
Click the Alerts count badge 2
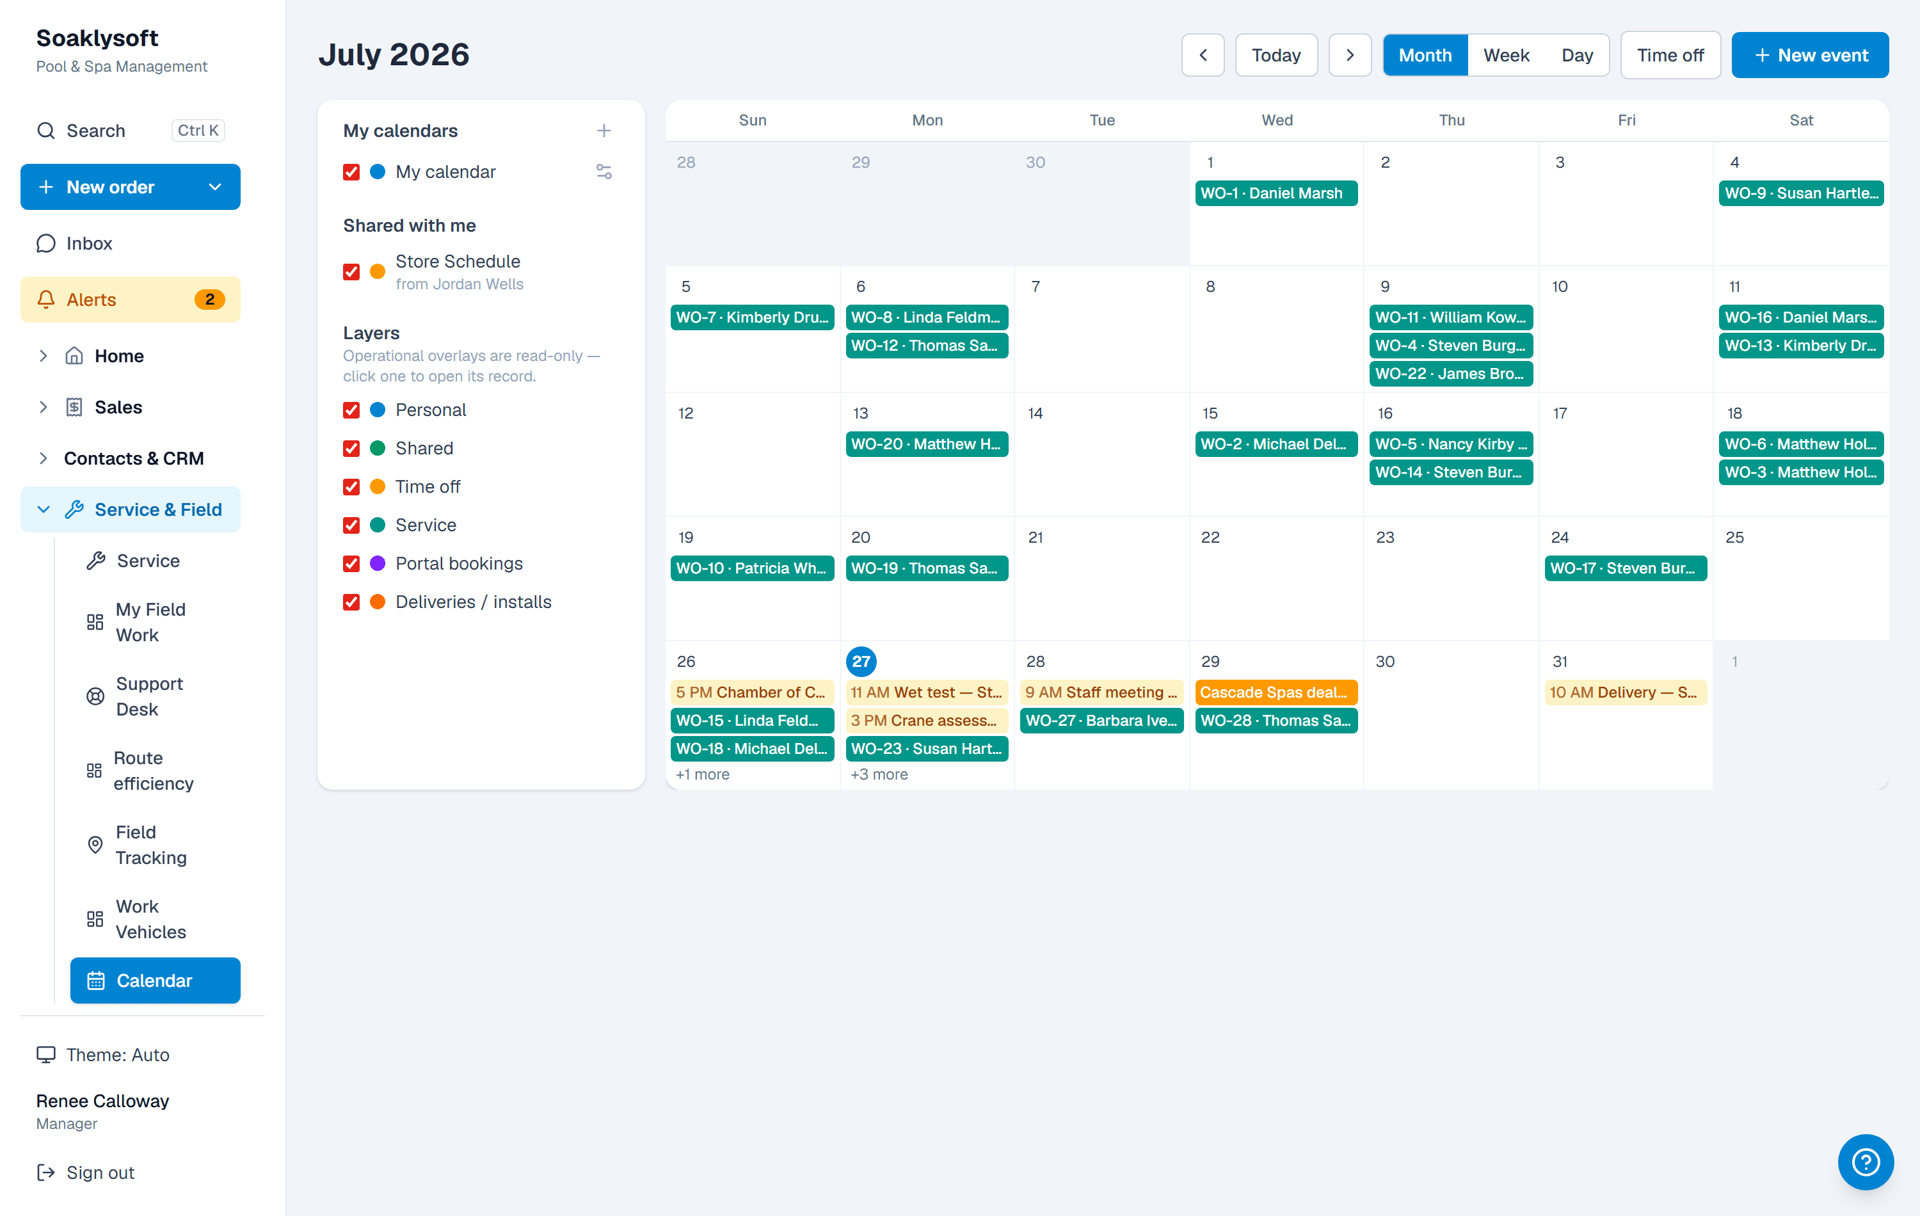pos(210,300)
